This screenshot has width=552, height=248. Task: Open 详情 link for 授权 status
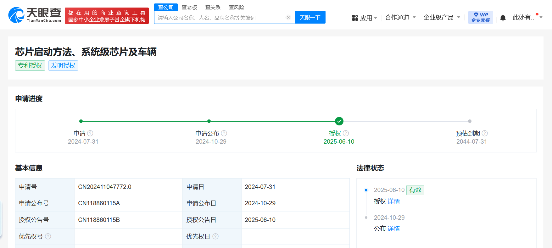[393, 201]
